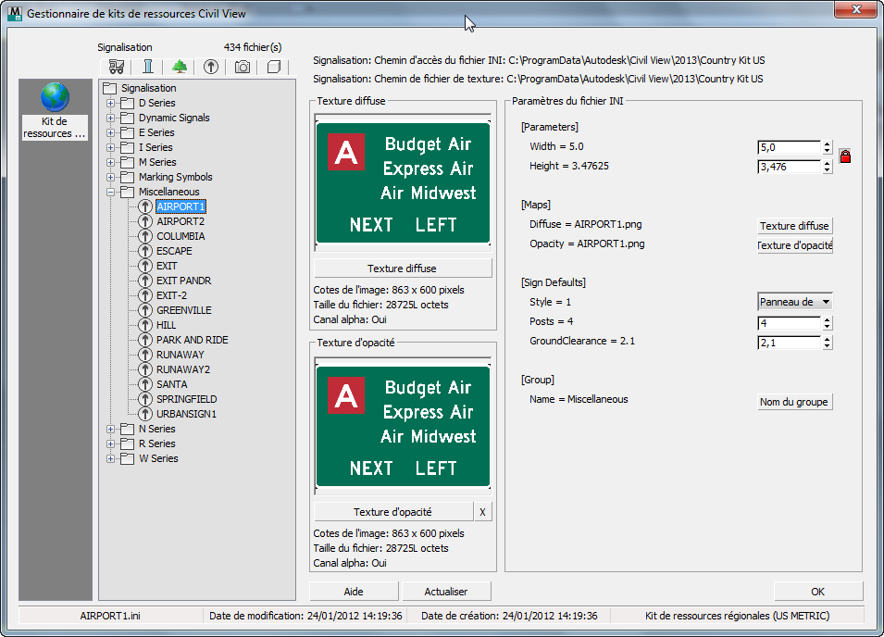884x637 pixels.
Task: Click the GroundClearance field 2,1
Action: [x=789, y=343]
